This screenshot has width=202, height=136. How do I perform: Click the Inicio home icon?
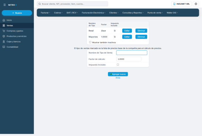coord(4,20)
